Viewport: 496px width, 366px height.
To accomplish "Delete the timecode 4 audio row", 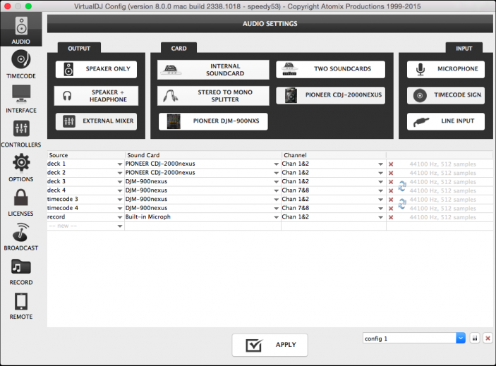I will 391,208.
